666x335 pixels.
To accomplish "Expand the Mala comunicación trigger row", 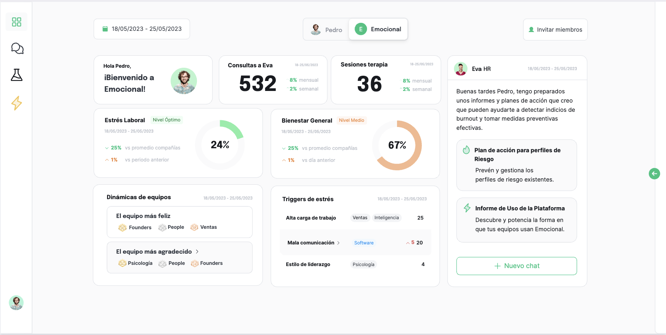I will pyautogui.click(x=338, y=243).
